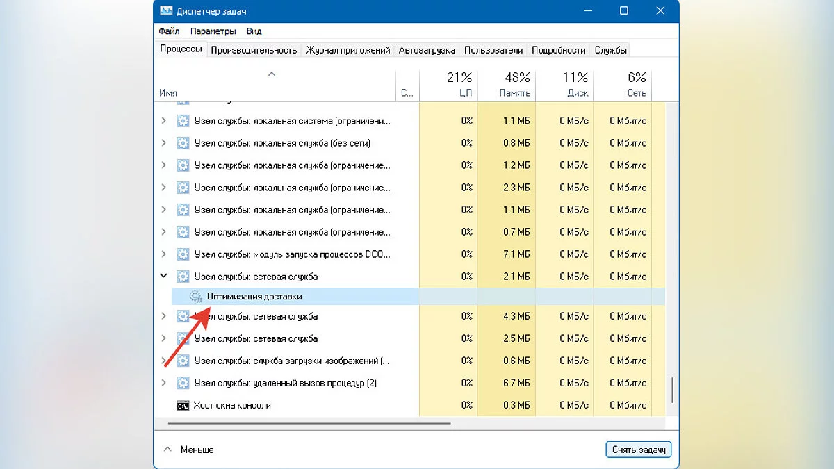Open the 'Параметры' menu
The height and width of the screenshot is (469, 834).
click(x=213, y=31)
